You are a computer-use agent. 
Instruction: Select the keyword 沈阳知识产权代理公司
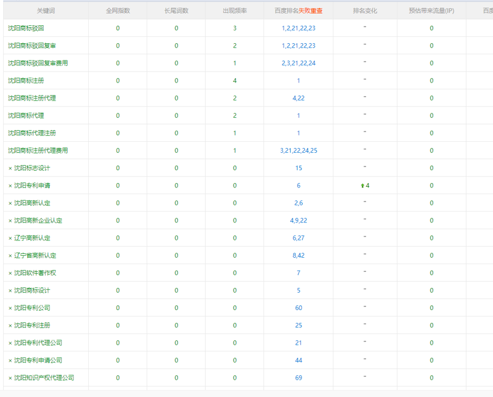(x=44, y=377)
